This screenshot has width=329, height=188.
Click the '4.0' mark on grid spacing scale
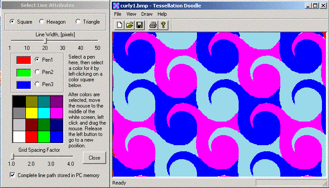click(71, 164)
